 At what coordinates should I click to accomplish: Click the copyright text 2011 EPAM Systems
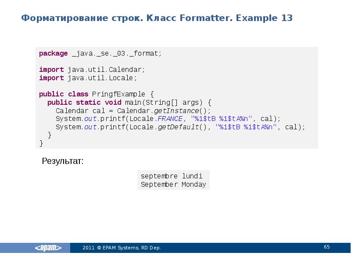click(123, 248)
